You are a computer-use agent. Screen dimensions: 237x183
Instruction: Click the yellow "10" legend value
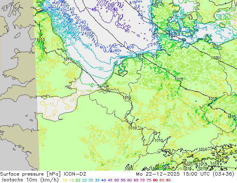tap(65, 180)
